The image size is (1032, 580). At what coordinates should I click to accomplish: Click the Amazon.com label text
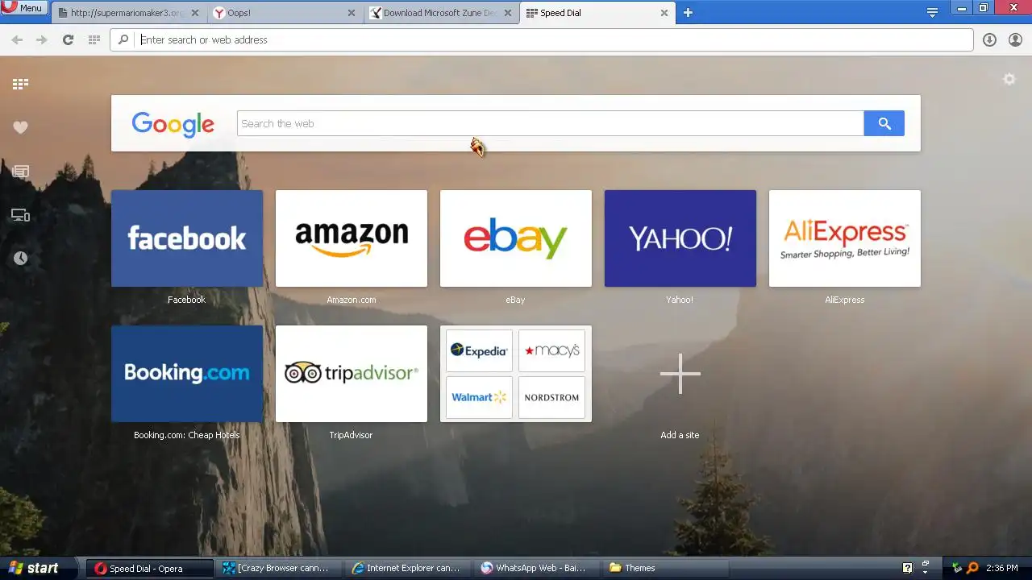[x=352, y=300]
